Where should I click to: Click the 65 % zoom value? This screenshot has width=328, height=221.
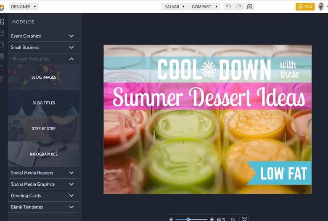[x=221, y=219]
